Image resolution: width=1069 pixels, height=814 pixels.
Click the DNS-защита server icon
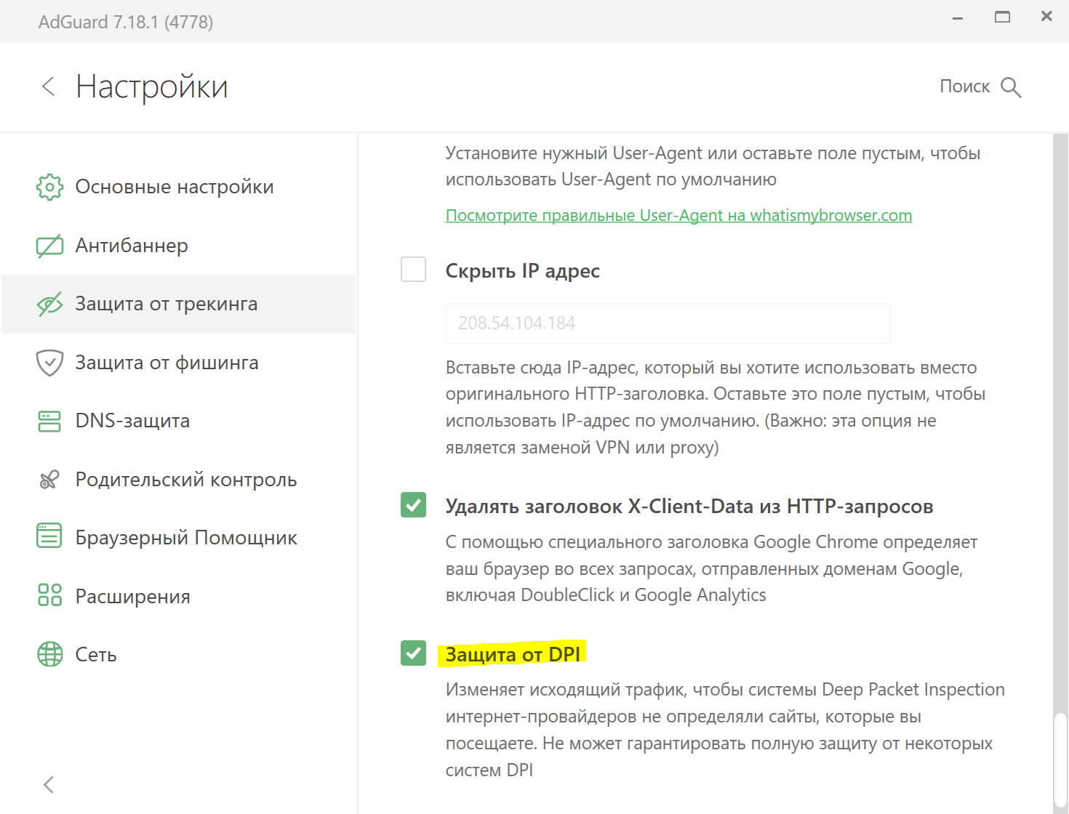coord(49,421)
